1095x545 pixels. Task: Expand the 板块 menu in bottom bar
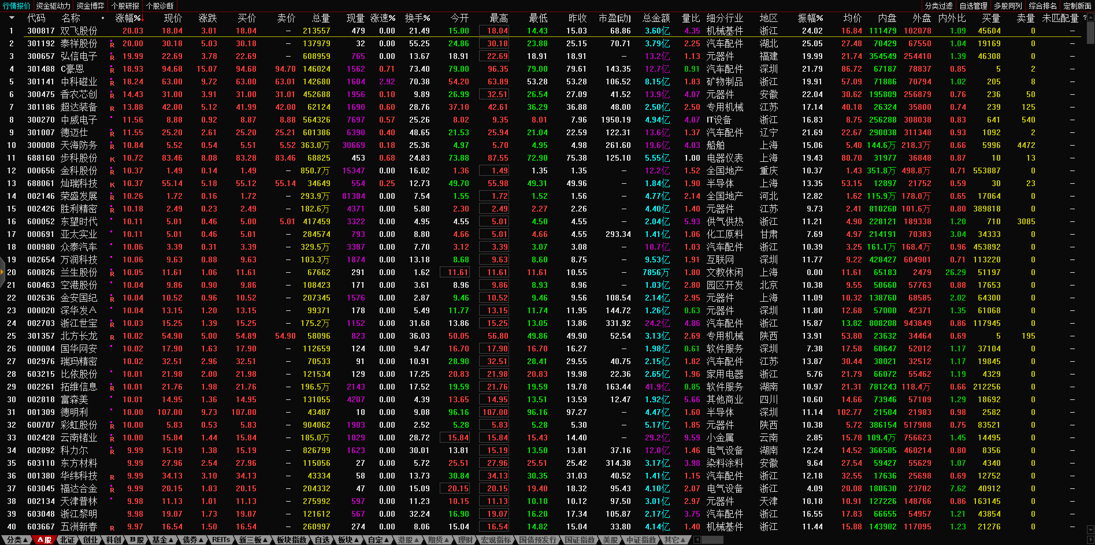348,540
